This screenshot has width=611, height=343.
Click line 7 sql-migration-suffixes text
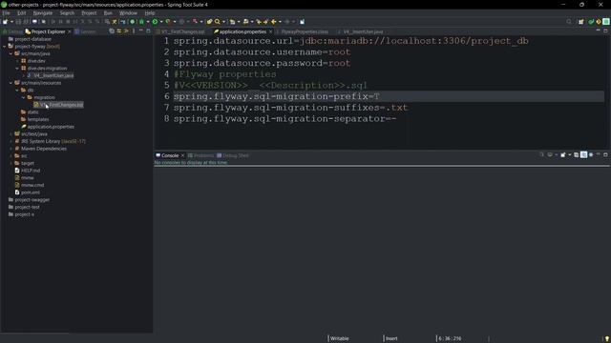(x=290, y=108)
